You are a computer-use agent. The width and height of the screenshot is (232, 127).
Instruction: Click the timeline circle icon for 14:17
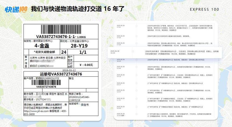pos(137,83)
